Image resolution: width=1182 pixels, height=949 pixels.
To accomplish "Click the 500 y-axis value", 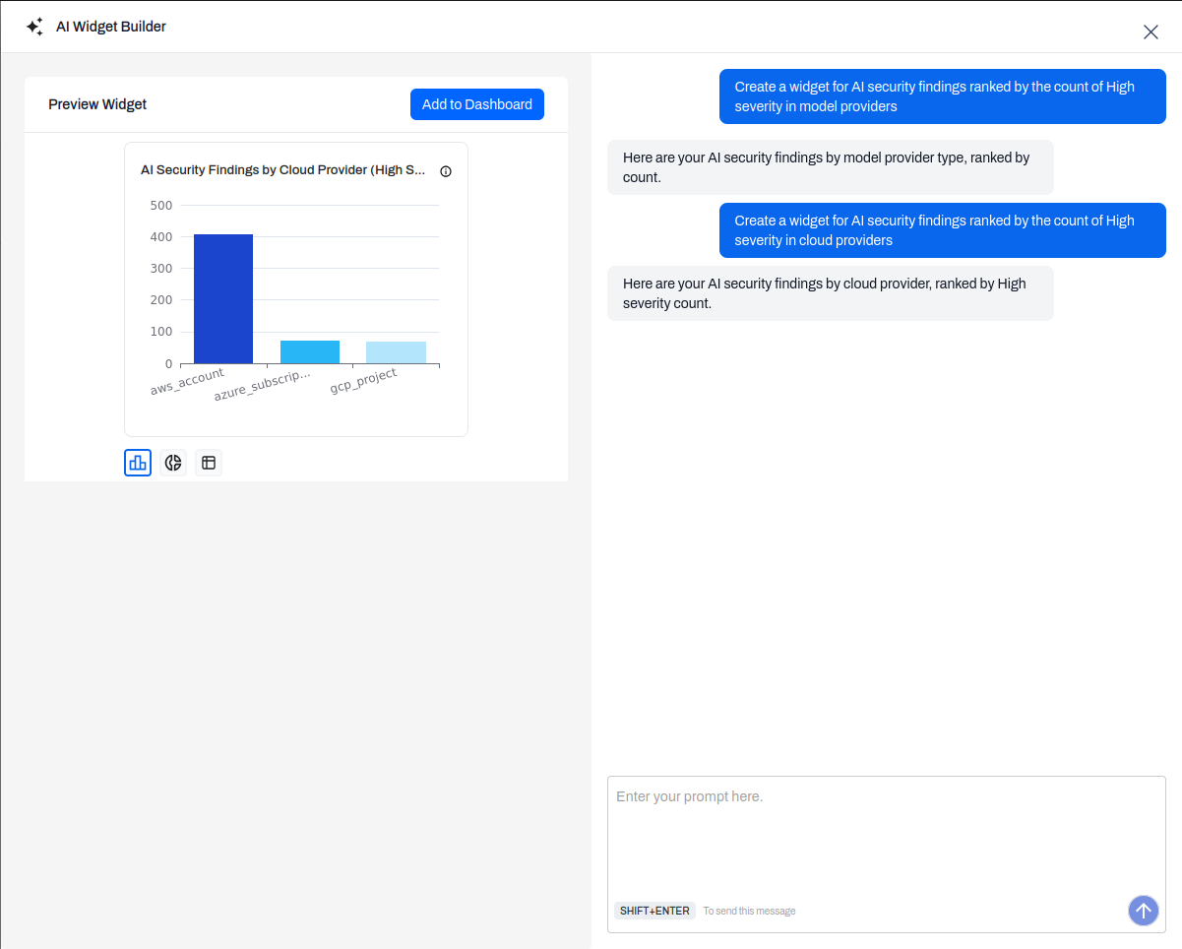I will coord(161,206).
